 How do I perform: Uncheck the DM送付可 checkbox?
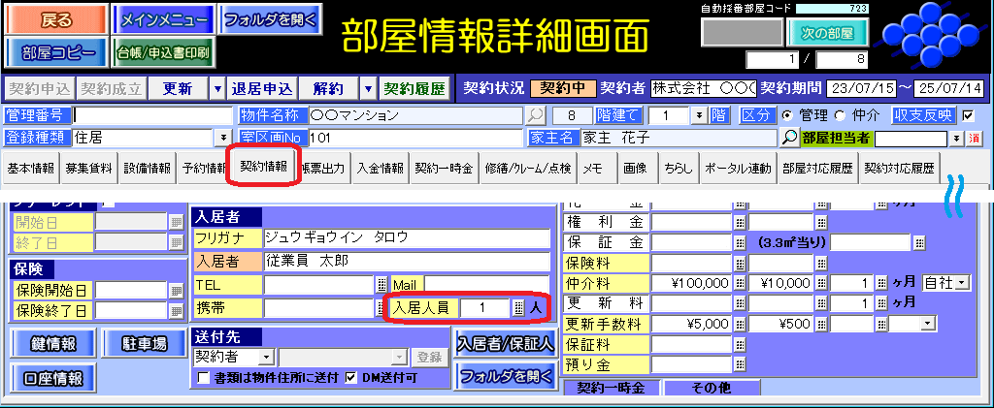pos(351,377)
